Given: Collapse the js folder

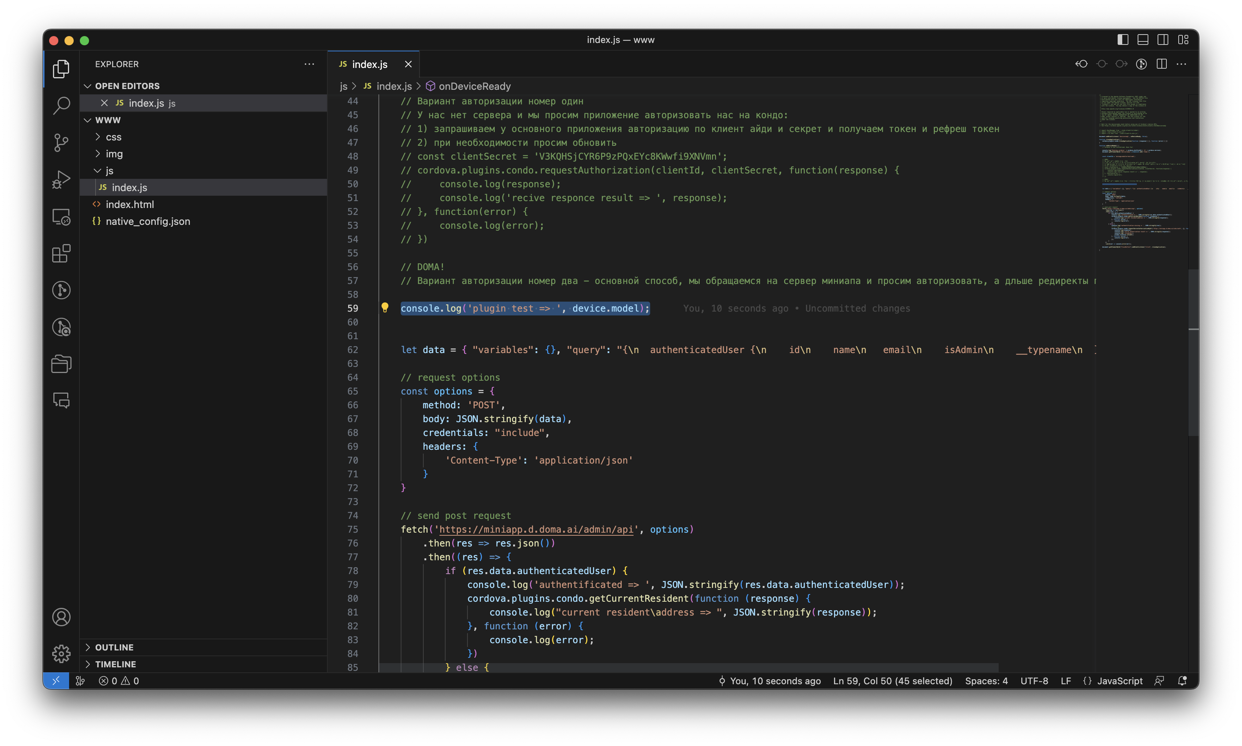Looking at the screenshot, I should click(x=109, y=171).
